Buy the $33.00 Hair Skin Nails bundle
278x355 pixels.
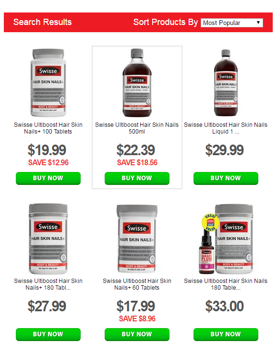(226, 334)
